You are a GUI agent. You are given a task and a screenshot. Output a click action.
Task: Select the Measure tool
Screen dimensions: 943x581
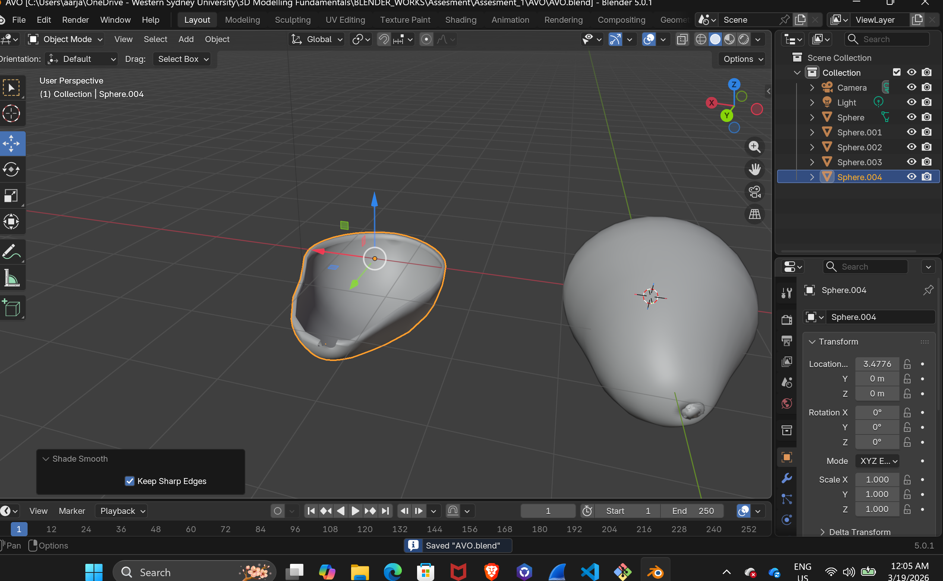[11, 279]
